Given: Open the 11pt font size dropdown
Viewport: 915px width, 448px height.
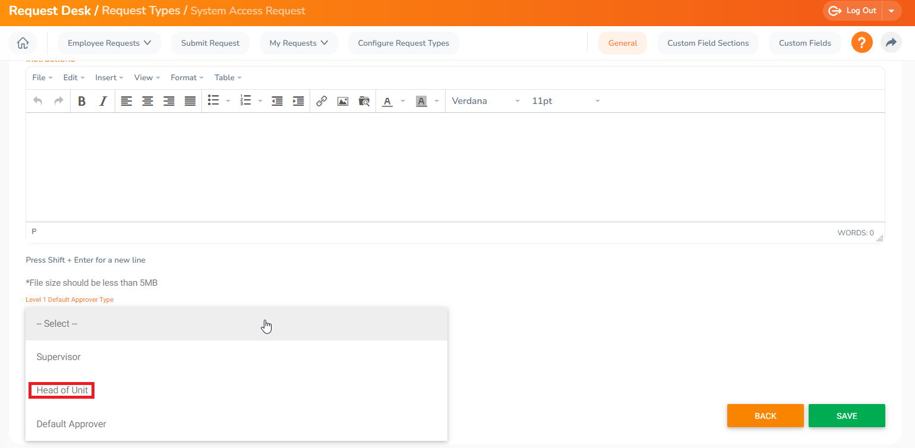Looking at the screenshot, I should (565, 101).
